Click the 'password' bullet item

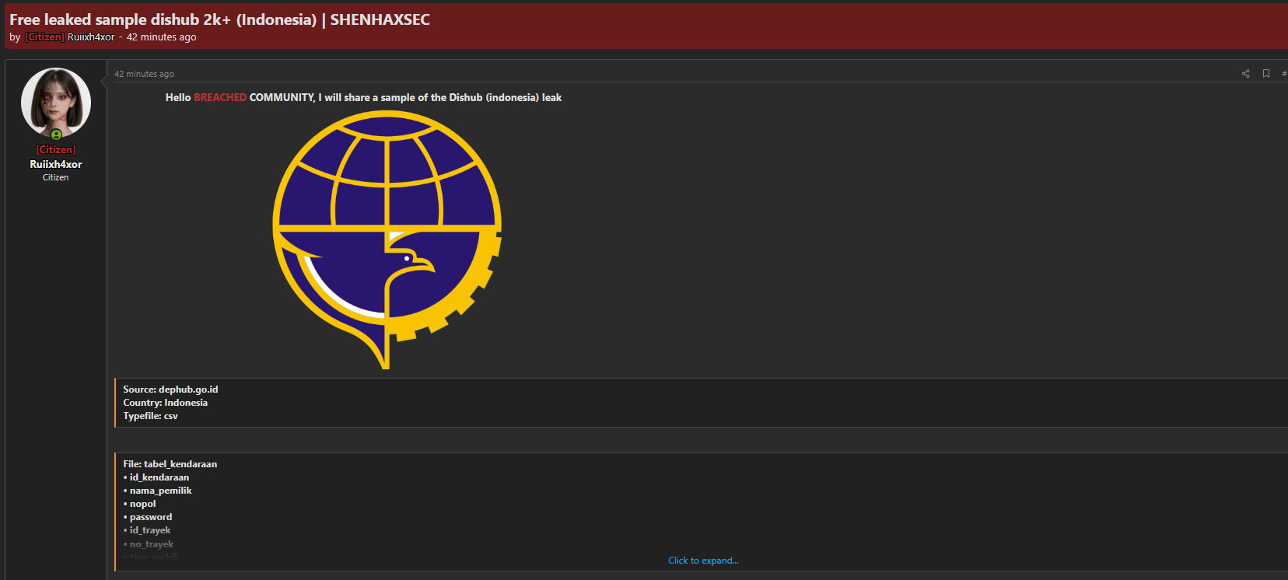(148, 517)
